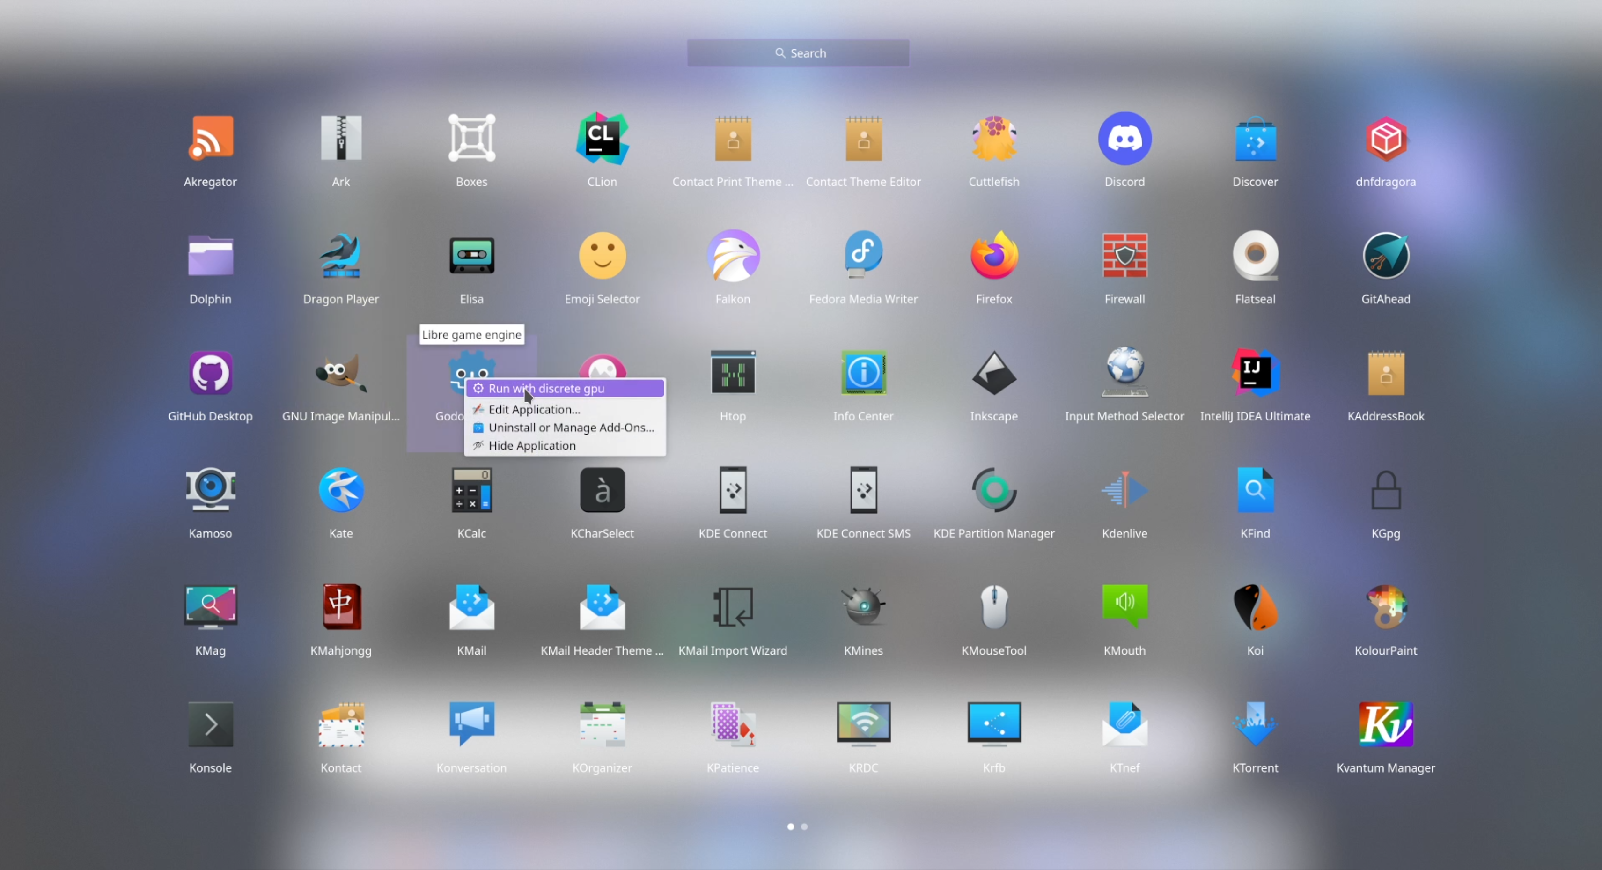Launch Firefox

(x=994, y=256)
